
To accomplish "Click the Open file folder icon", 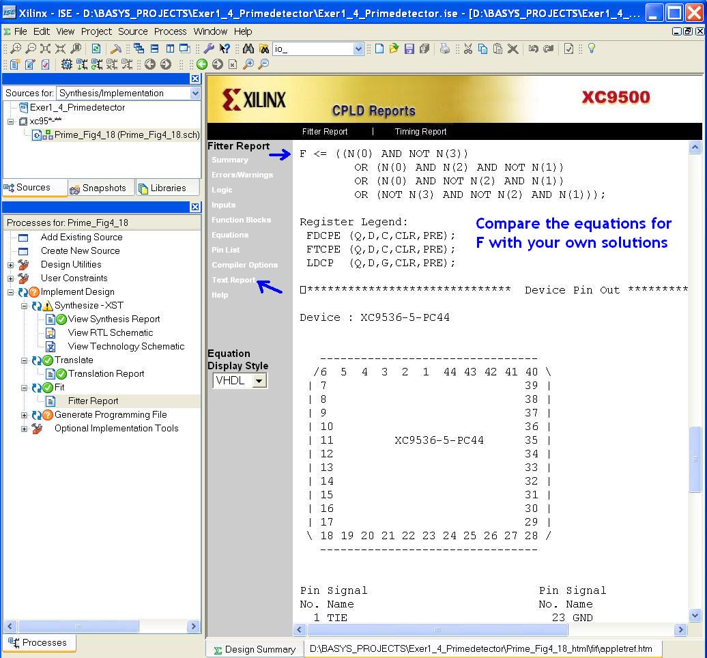I will click(394, 48).
